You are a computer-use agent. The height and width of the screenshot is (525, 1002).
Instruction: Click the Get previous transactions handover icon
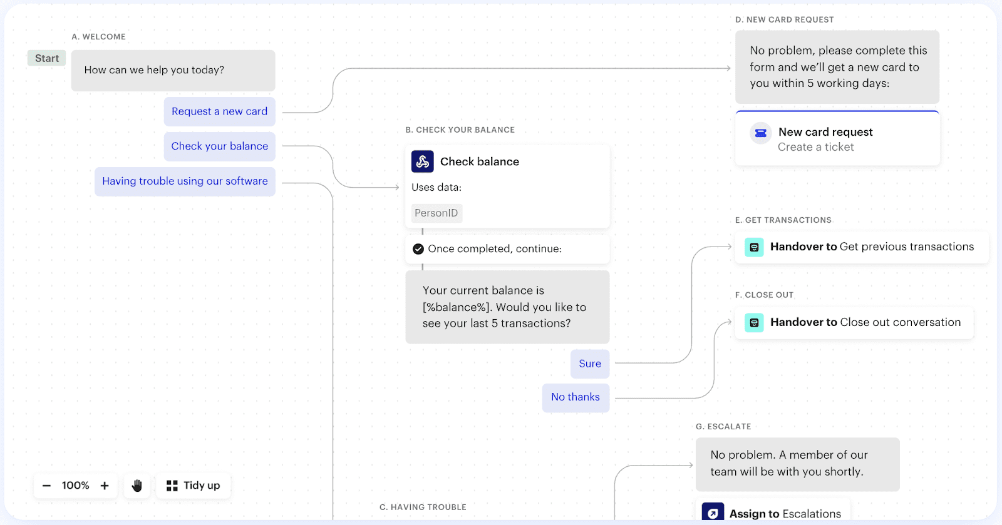754,247
